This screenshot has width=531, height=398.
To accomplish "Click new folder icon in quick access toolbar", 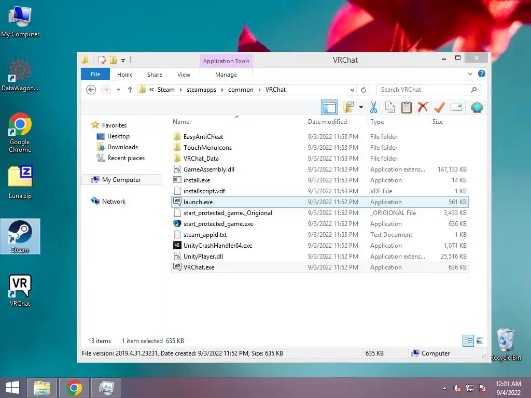I will [x=113, y=60].
